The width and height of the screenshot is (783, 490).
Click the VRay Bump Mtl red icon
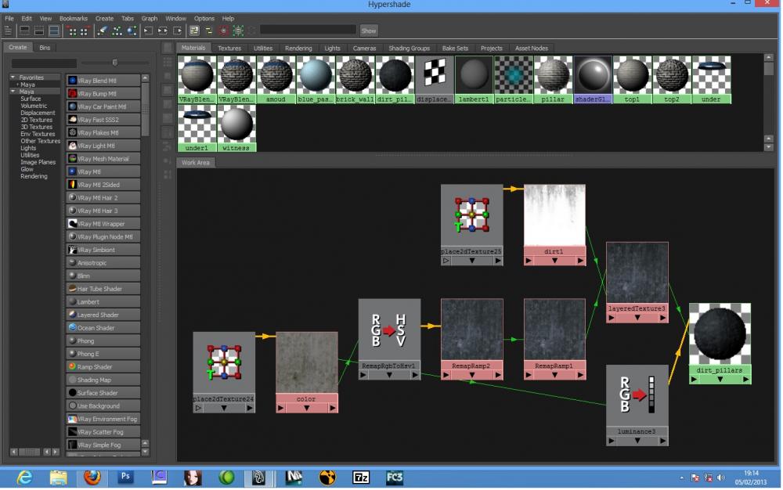pyautogui.click(x=72, y=93)
